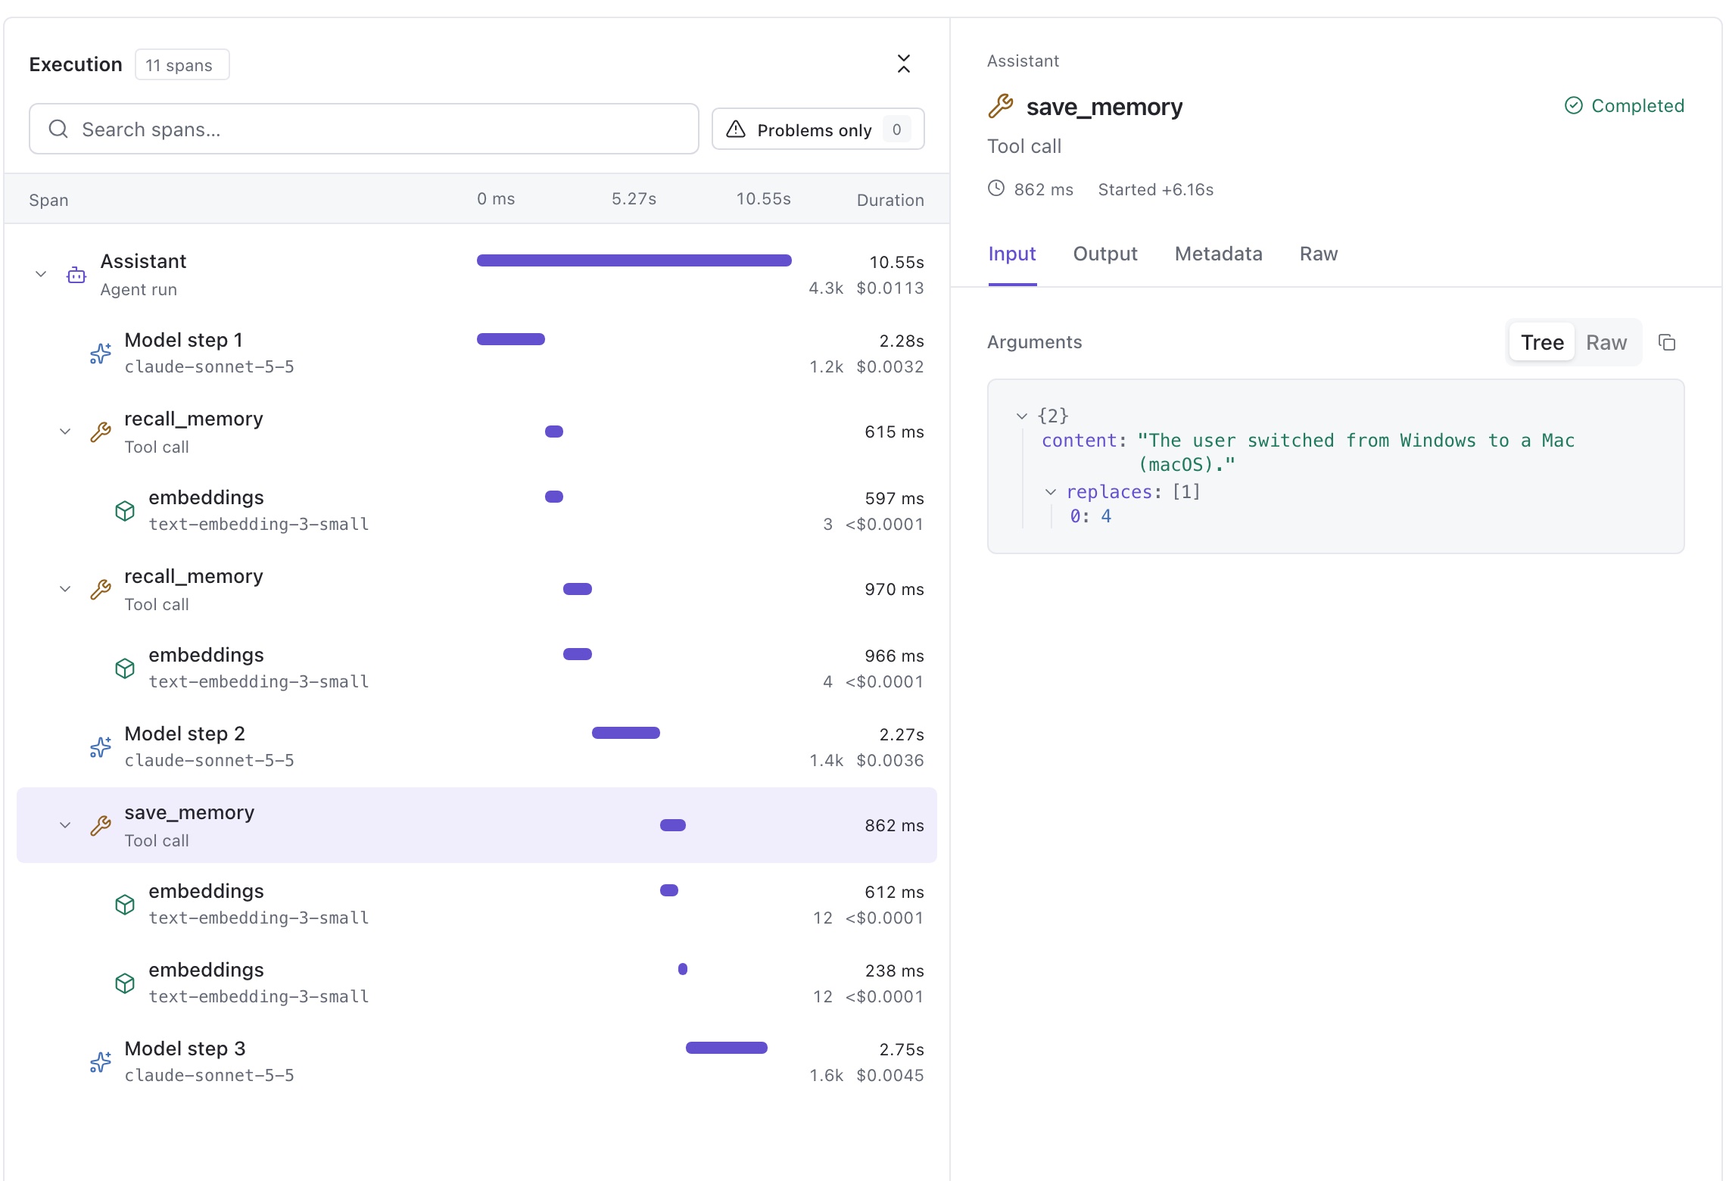Select the Model step 2 span row
This screenshot has height=1181, width=1726.
477,746
